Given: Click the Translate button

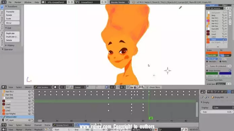Looking at the screenshot, I should [x=12, y=11].
